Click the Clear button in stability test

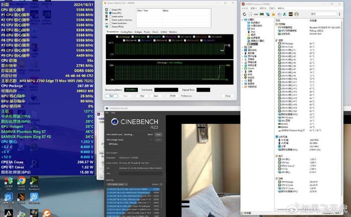click(142, 96)
